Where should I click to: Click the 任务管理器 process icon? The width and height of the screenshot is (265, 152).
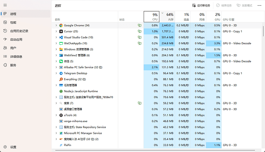click(61, 85)
